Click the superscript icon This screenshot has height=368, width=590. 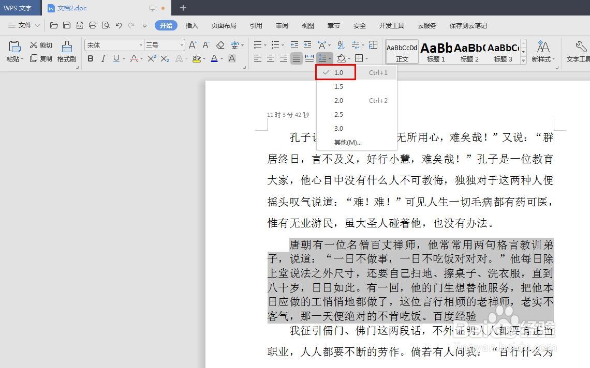pos(152,58)
